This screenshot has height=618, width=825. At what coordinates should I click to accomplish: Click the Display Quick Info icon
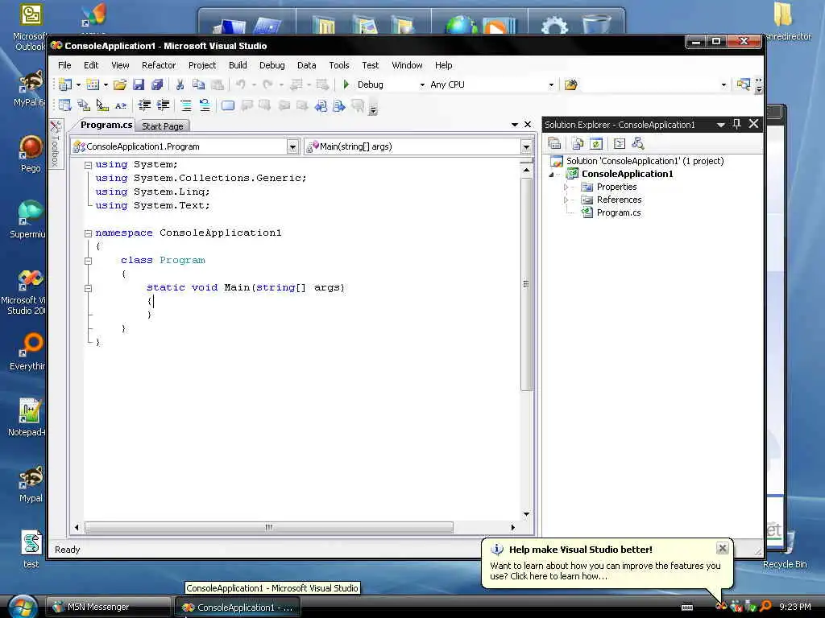[102, 105]
